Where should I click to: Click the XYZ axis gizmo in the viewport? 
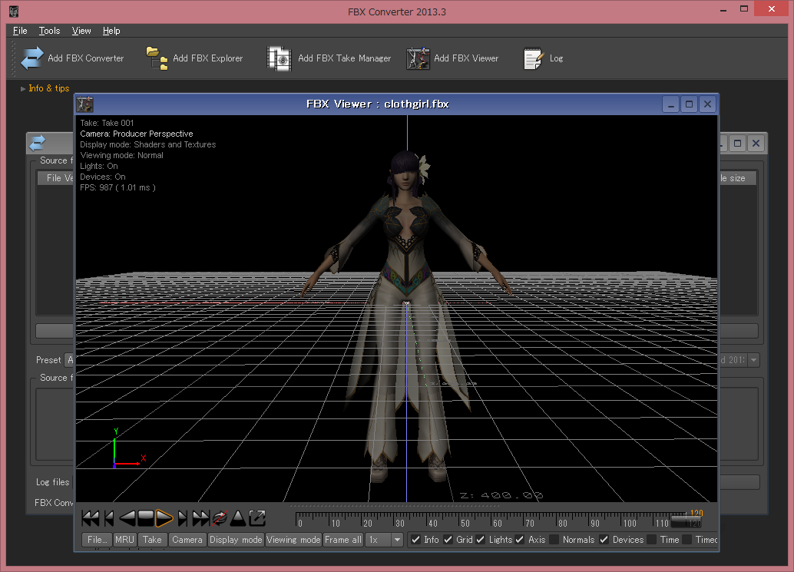coord(128,448)
